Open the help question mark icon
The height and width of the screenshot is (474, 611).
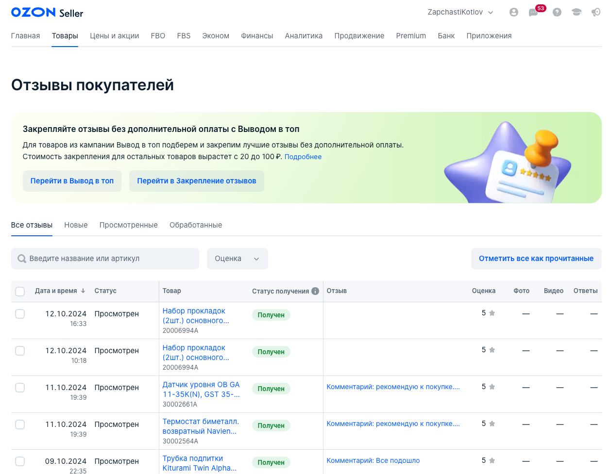pyautogui.click(x=557, y=12)
